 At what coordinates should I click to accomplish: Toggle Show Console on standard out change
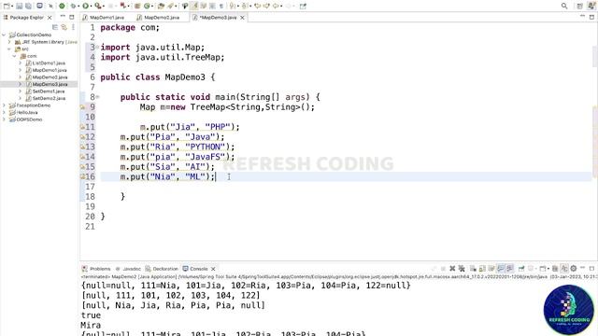501,269
